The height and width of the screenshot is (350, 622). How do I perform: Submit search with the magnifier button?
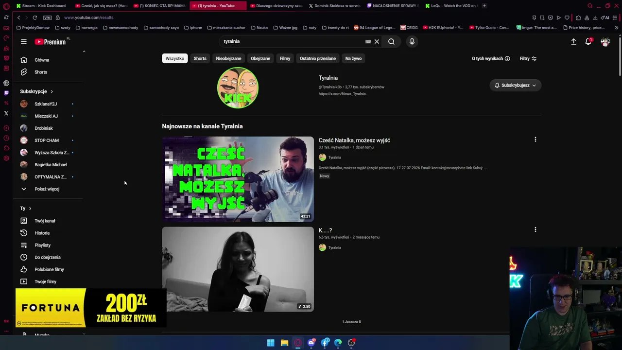click(391, 41)
